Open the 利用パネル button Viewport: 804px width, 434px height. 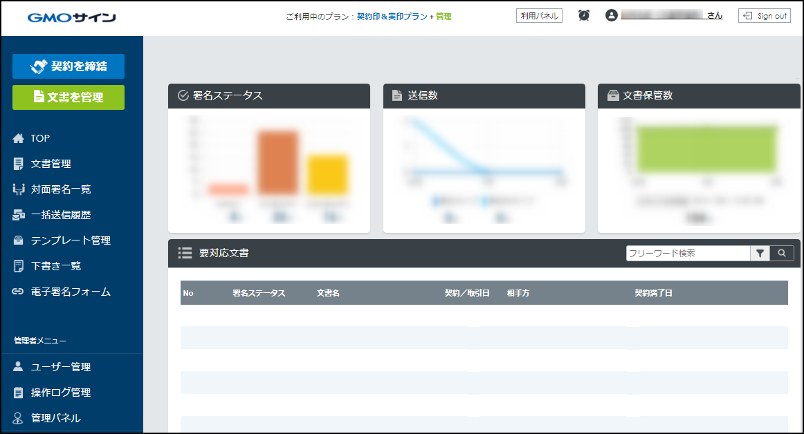[x=539, y=16]
